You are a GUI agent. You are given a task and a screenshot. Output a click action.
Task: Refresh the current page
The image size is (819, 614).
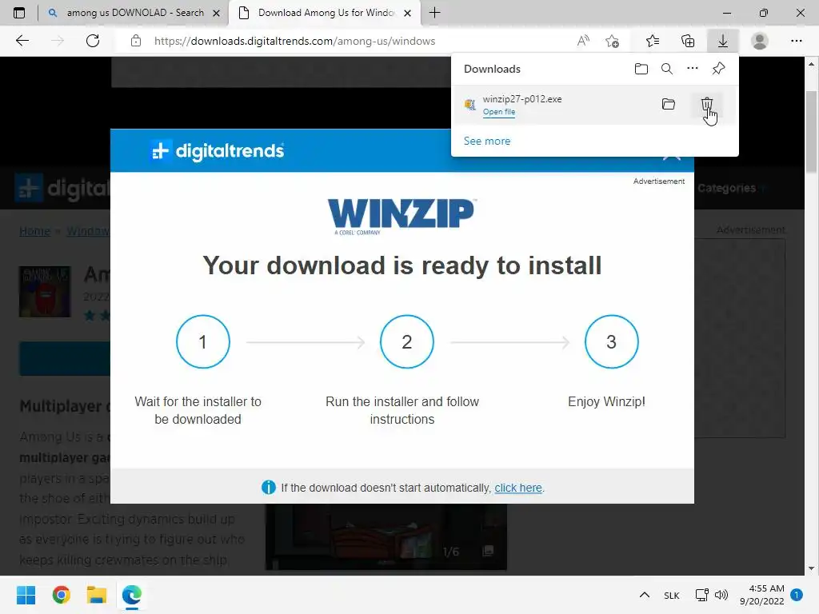click(93, 41)
